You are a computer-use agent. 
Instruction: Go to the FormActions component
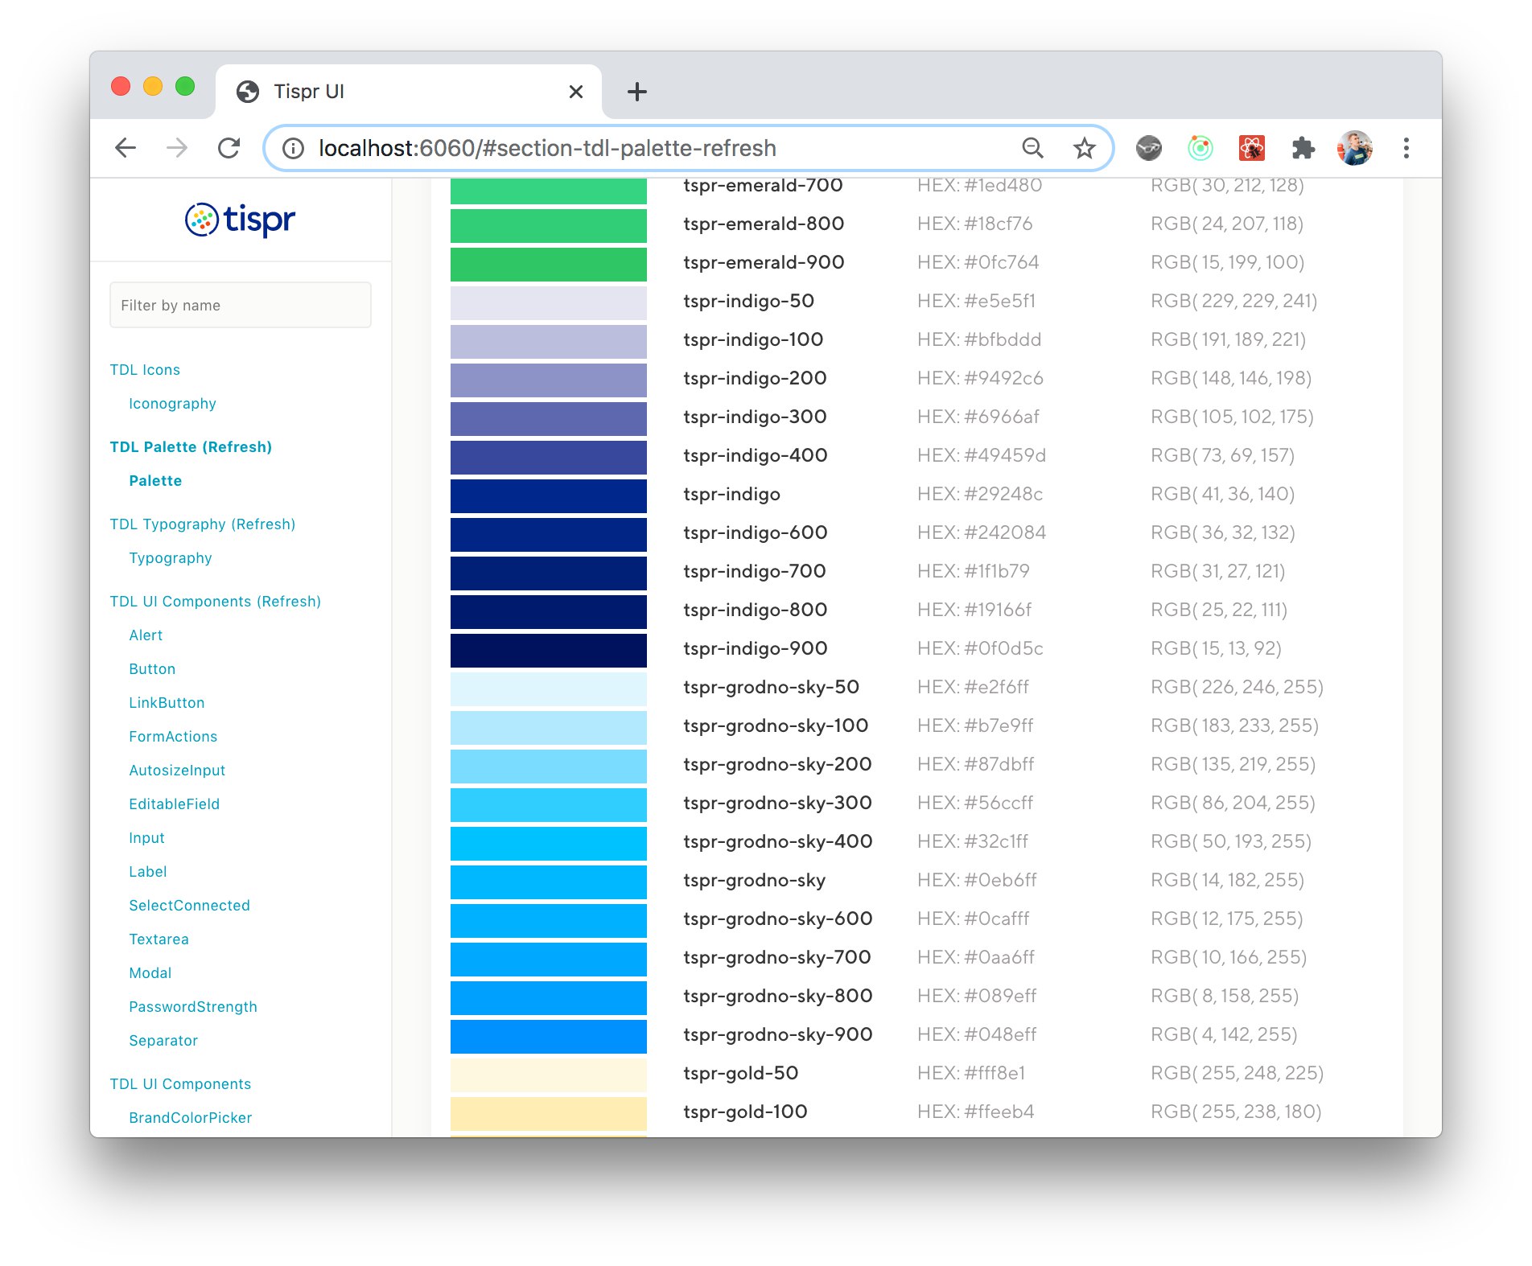[x=173, y=737]
